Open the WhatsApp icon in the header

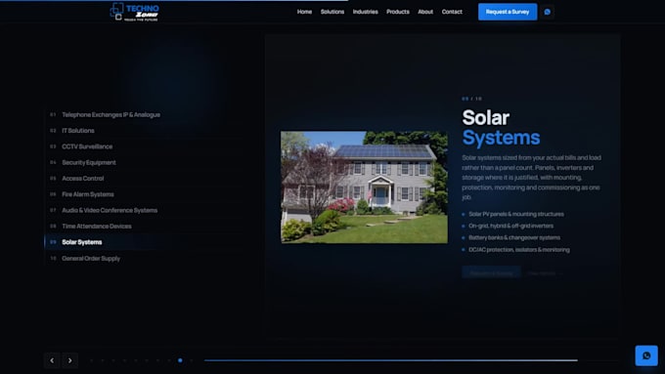point(547,12)
